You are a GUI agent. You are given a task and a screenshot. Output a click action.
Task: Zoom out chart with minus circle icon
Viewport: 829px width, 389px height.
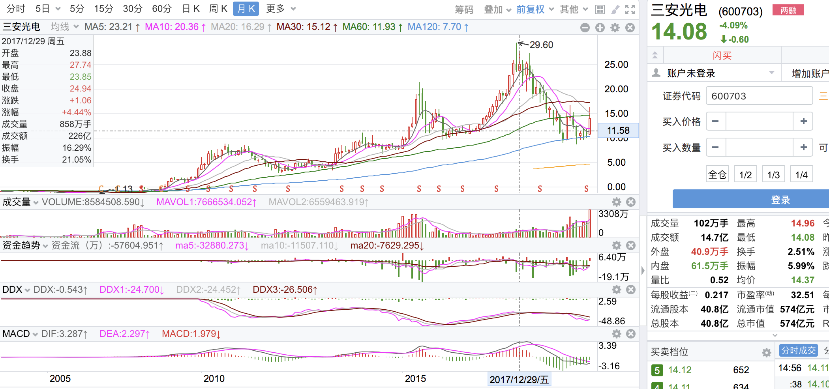coord(585,28)
